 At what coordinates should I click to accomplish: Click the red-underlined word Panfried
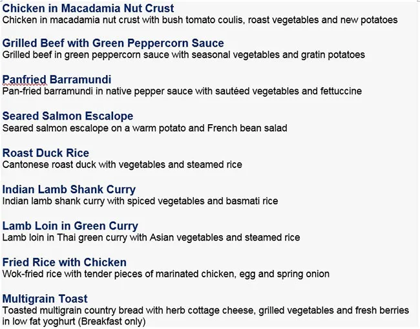pos(25,80)
